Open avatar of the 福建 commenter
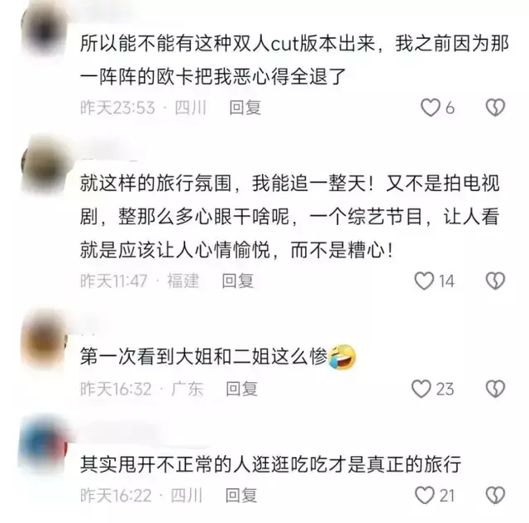This screenshot has width=529, height=523. pyautogui.click(x=45, y=165)
